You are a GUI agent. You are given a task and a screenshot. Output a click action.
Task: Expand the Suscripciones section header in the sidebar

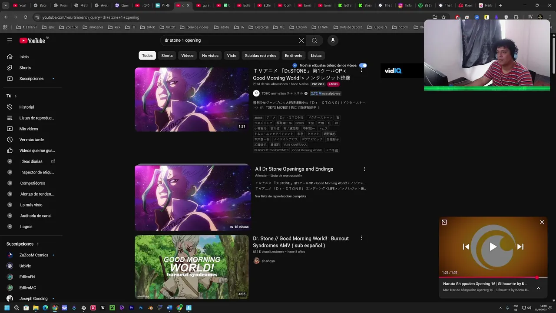pyautogui.click(x=23, y=244)
